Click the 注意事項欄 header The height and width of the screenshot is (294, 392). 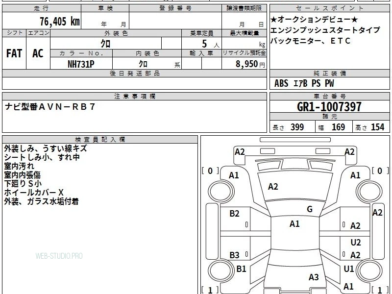(x=134, y=96)
